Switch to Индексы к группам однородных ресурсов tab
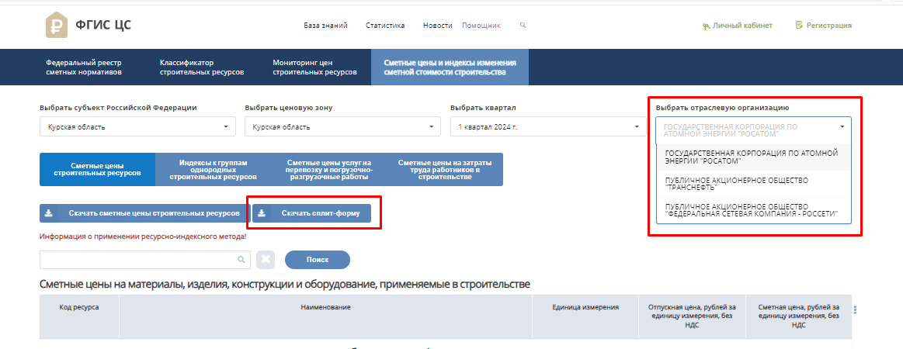Viewport: 903px width, 349px height. [213, 169]
